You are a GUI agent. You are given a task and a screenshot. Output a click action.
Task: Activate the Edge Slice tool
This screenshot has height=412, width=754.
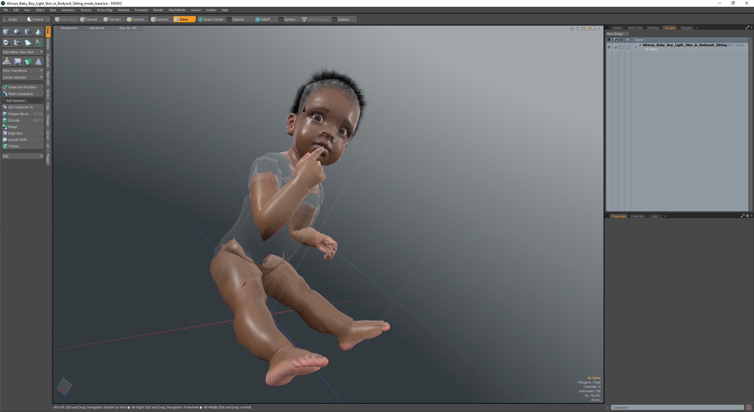pos(23,133)
